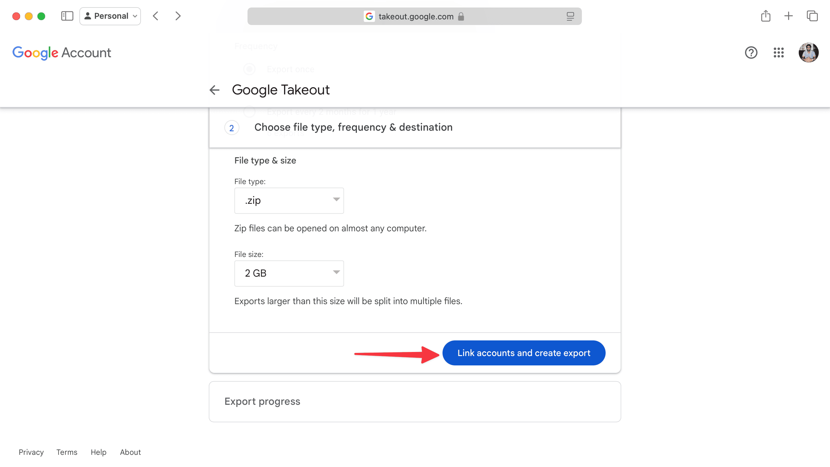Click the browser new tab icon
This screenshot has height=467, width=830.
(789, 16)
